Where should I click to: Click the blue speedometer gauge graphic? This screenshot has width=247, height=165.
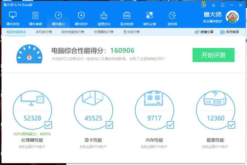tap(29, 54)
